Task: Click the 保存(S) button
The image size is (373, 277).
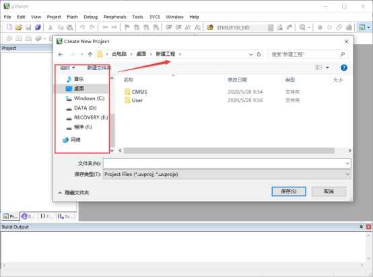Action: click(289, 191)
